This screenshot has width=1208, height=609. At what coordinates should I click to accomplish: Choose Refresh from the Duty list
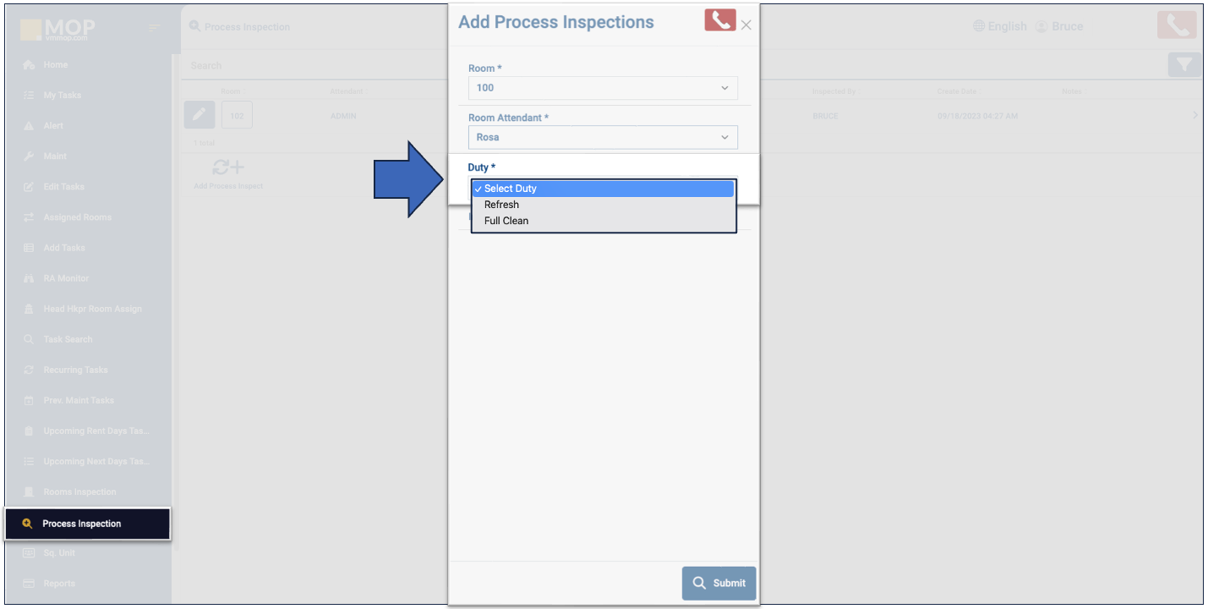(x=502, y=205)
